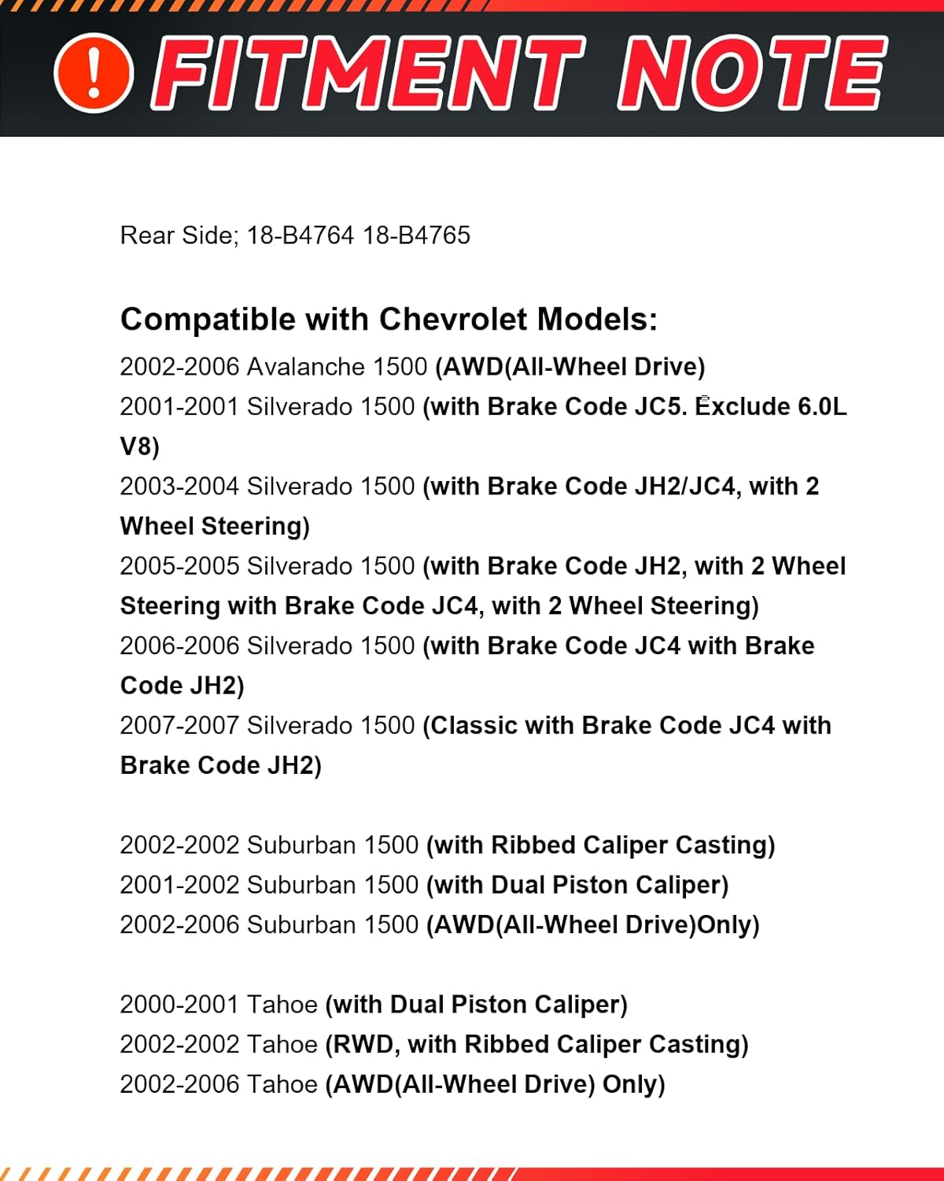Click the red exclamation warning icon
The image size is (944, 1181).
(x=94, y=72)
